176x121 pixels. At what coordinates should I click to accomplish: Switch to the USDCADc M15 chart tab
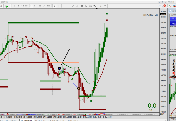42,120
